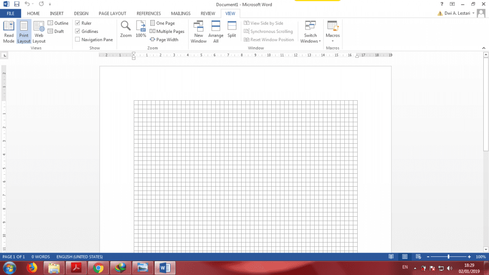The image size is (489, 275).
Task: Open Google Chrome from the taskbar
Action: [98, 268]
